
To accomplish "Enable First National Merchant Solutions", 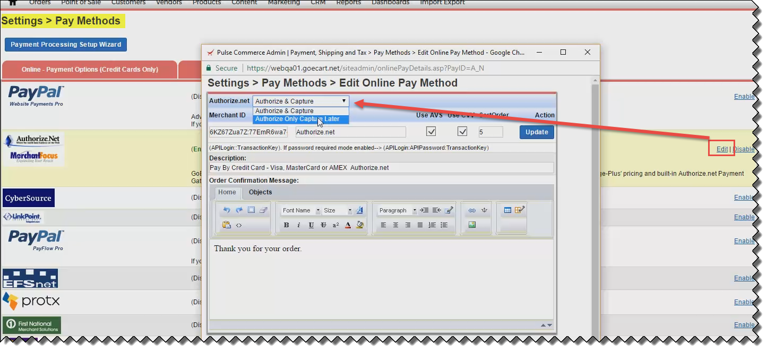I will click(744, 325).
